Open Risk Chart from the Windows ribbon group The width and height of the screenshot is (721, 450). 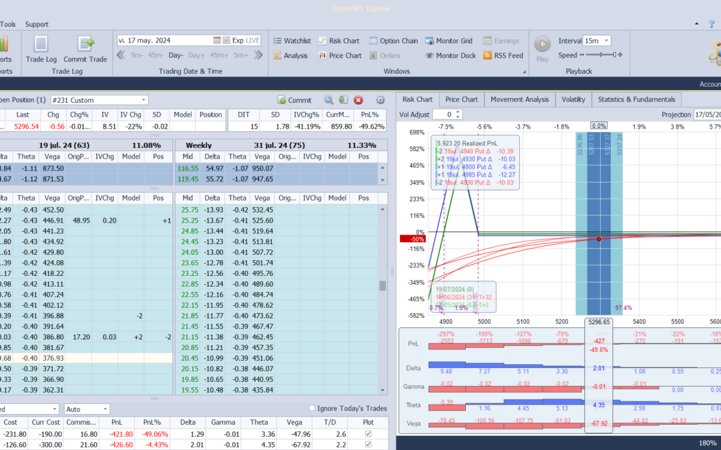[339, 41]
